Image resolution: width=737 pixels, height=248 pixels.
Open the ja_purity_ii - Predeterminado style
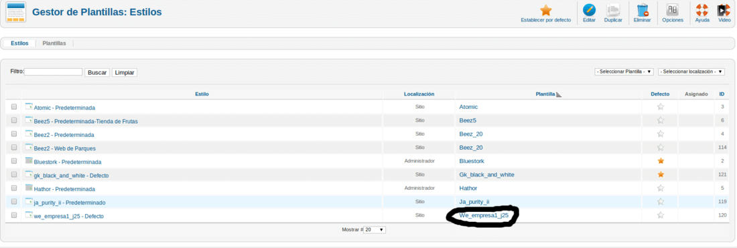click(x=70, y=203)
